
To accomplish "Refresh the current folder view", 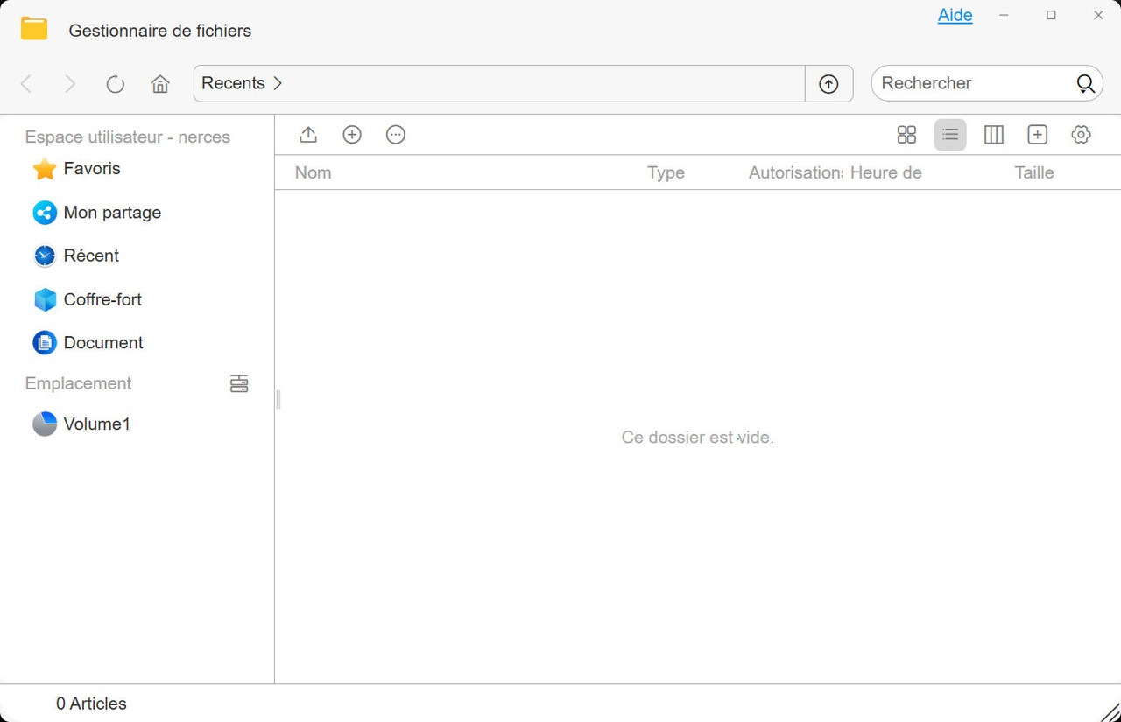I will tap(115, 84).
